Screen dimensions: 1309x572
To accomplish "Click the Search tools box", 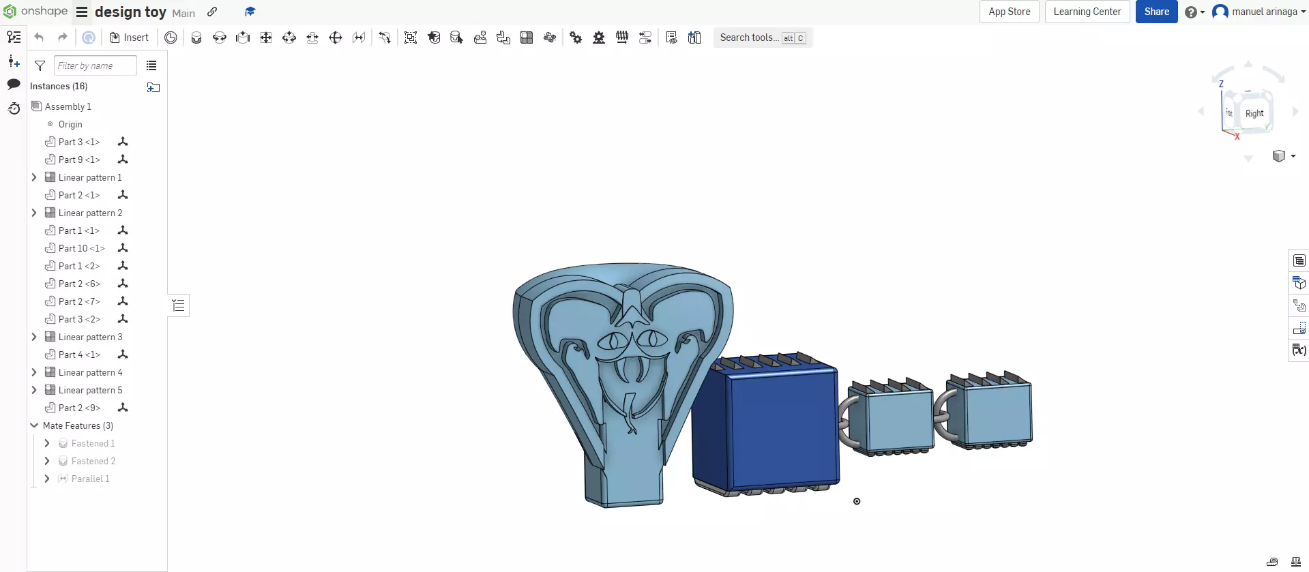I will tap(763, 37).
